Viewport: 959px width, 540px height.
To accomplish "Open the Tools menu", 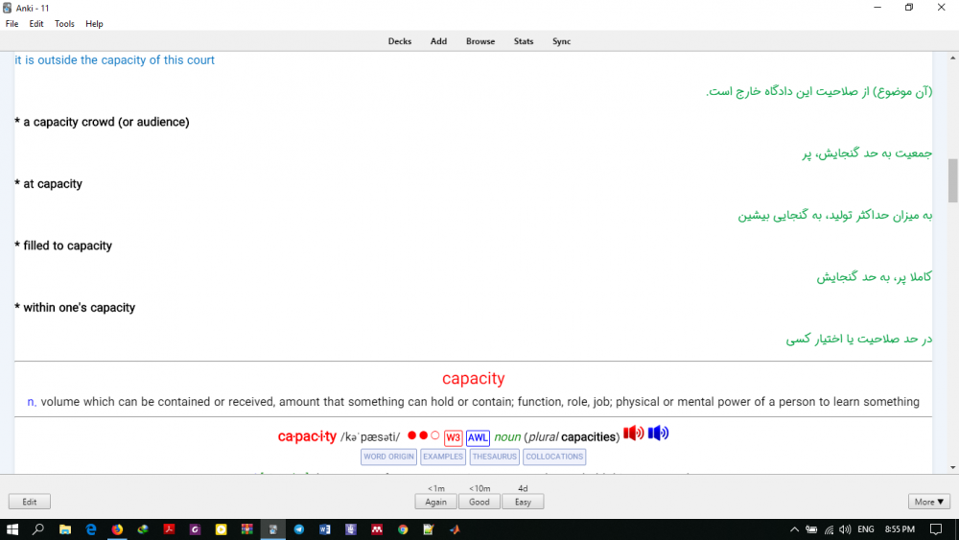I will pyautogui.click(x=64, y=24).
